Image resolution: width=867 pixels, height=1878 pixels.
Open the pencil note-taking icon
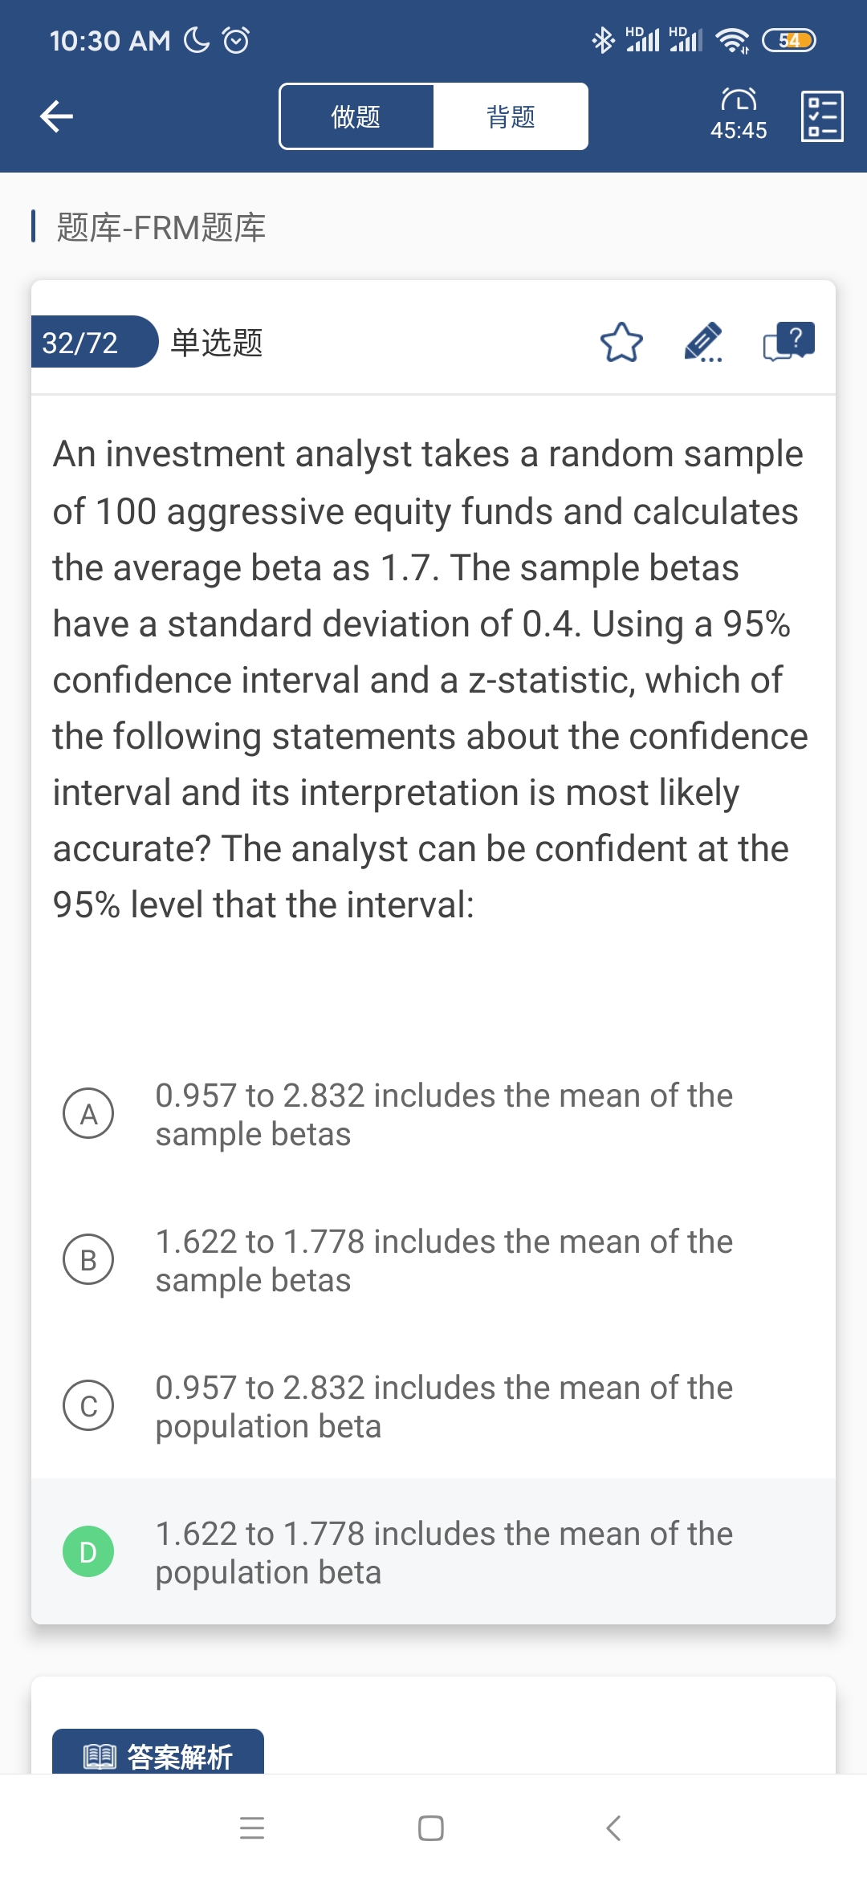tap(703, 343)
